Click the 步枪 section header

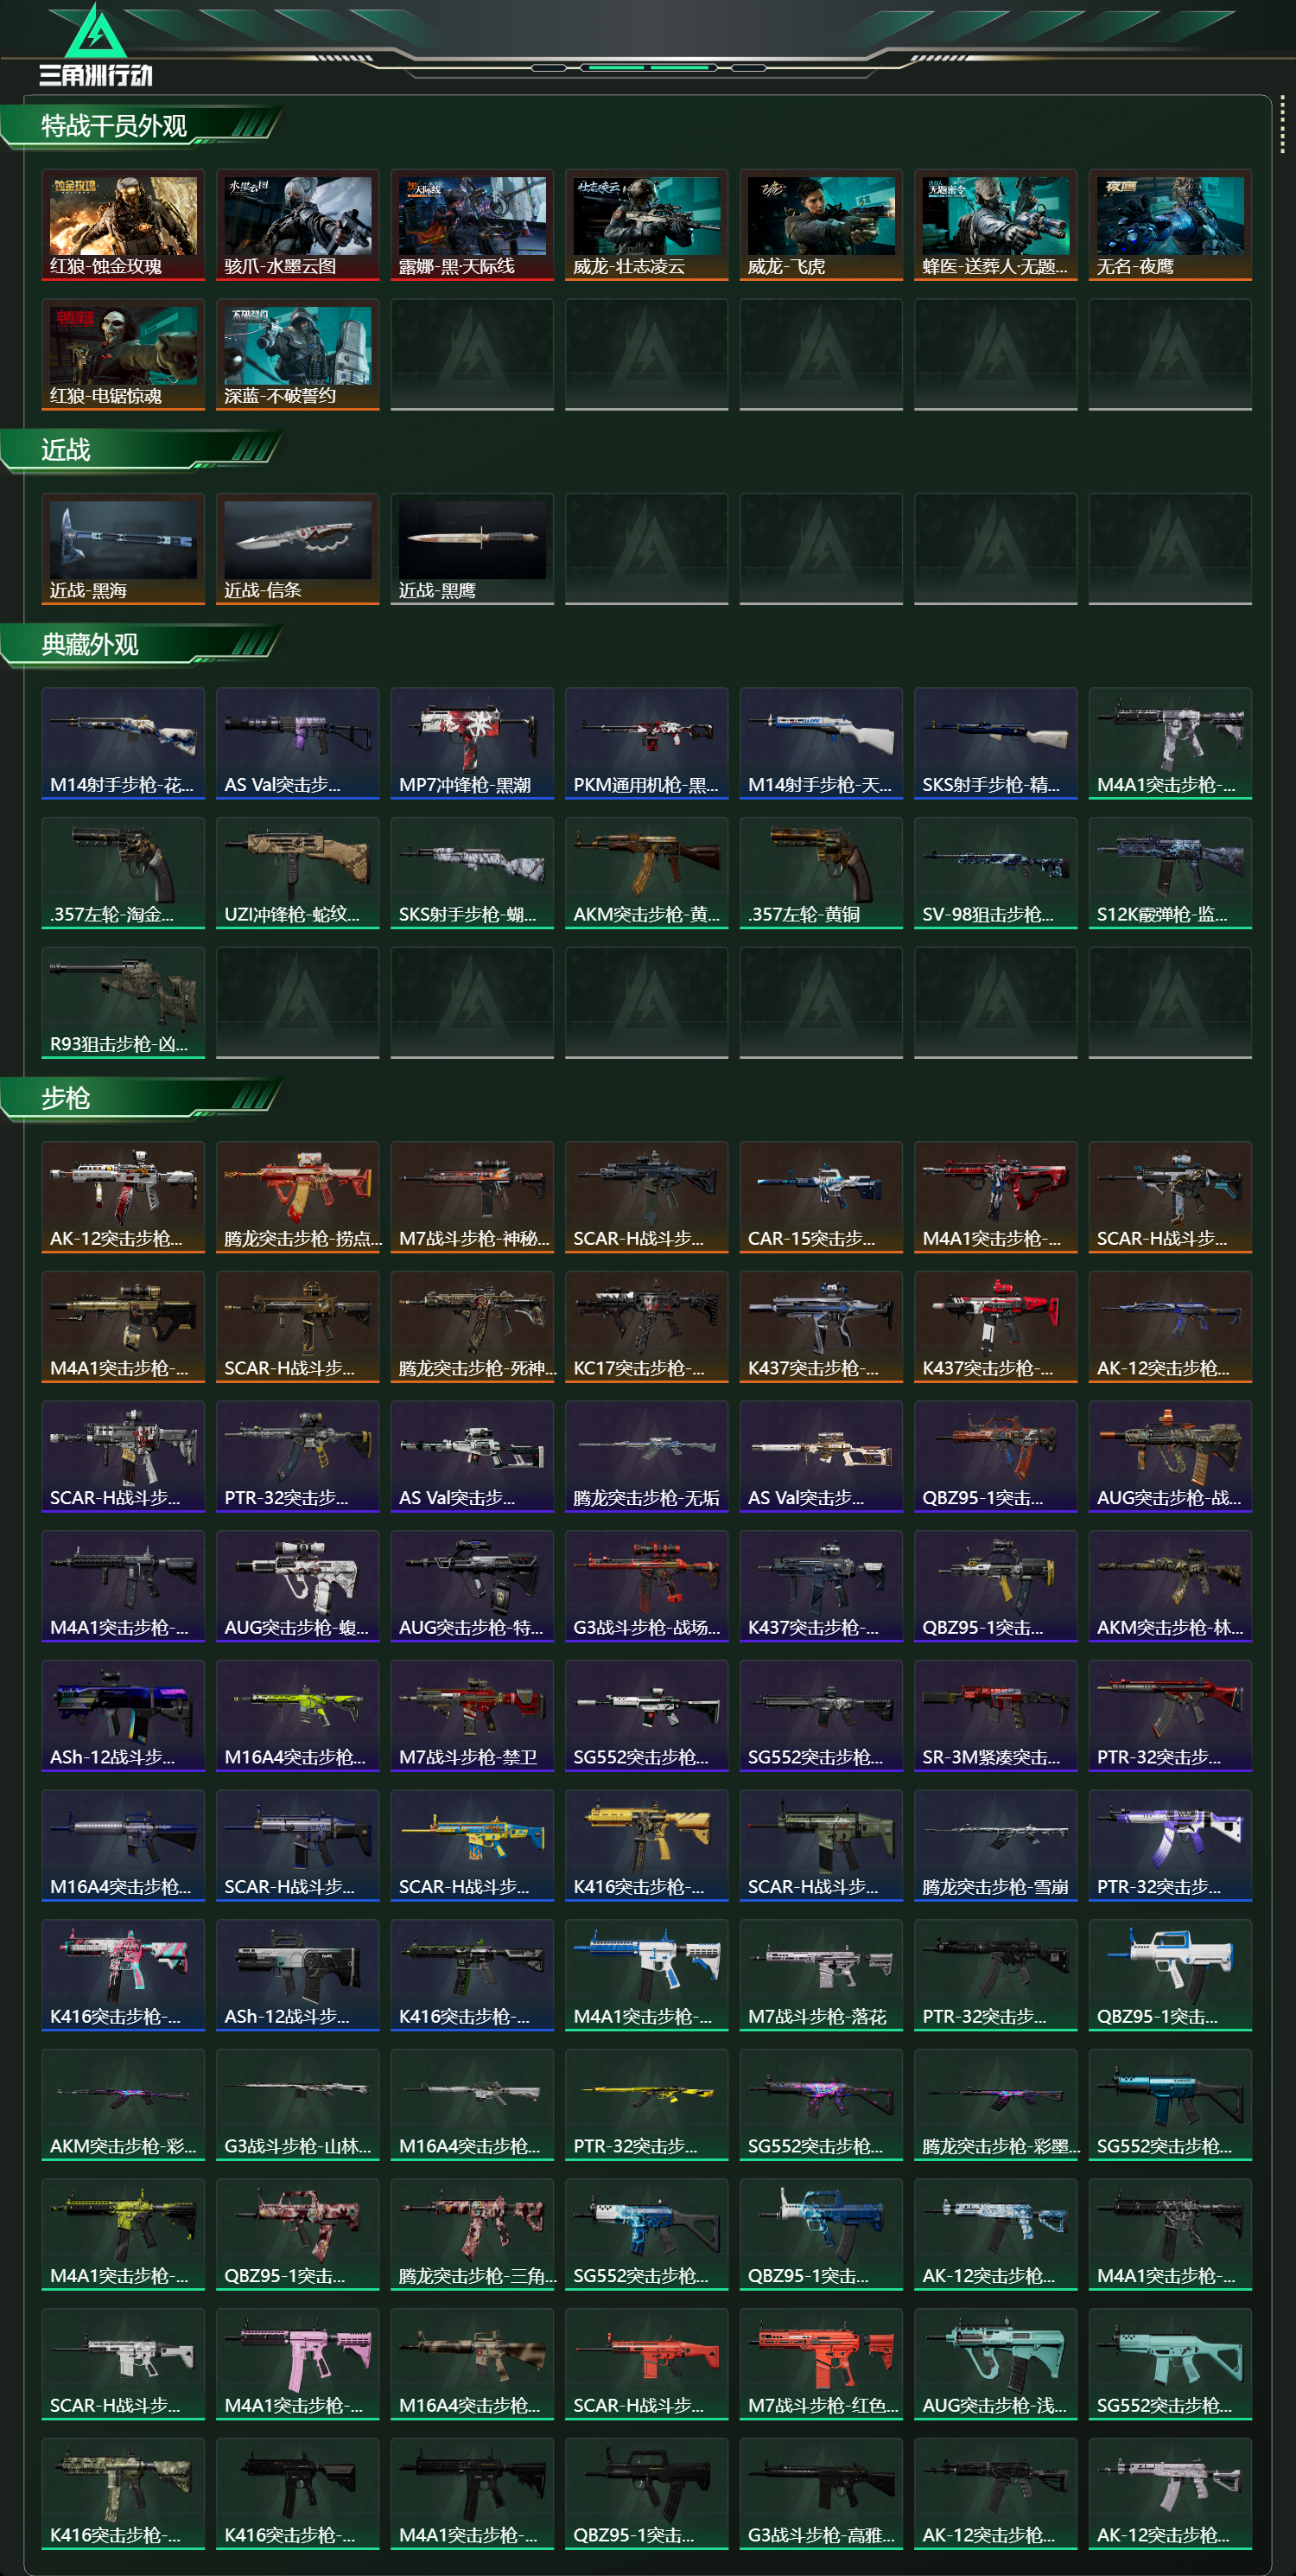(66, 1098)
